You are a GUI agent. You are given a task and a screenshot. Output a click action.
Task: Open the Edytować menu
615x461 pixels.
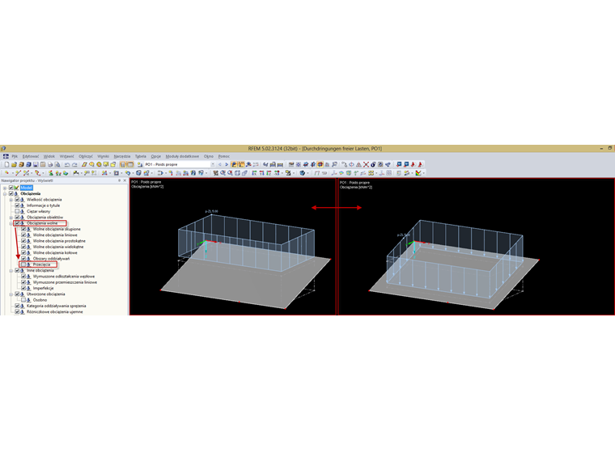coord(31,156)
